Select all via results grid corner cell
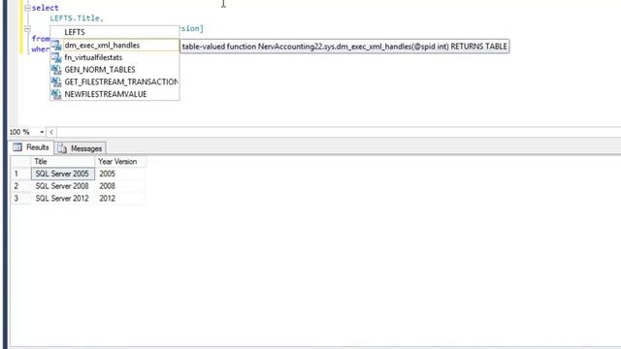Image resolution: width=621 pixels, height=349 pixels. [20, 162]
